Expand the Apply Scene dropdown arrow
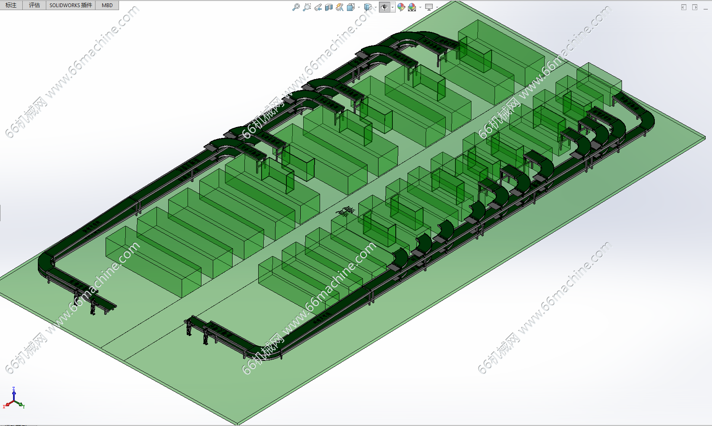 coord(420,7)
